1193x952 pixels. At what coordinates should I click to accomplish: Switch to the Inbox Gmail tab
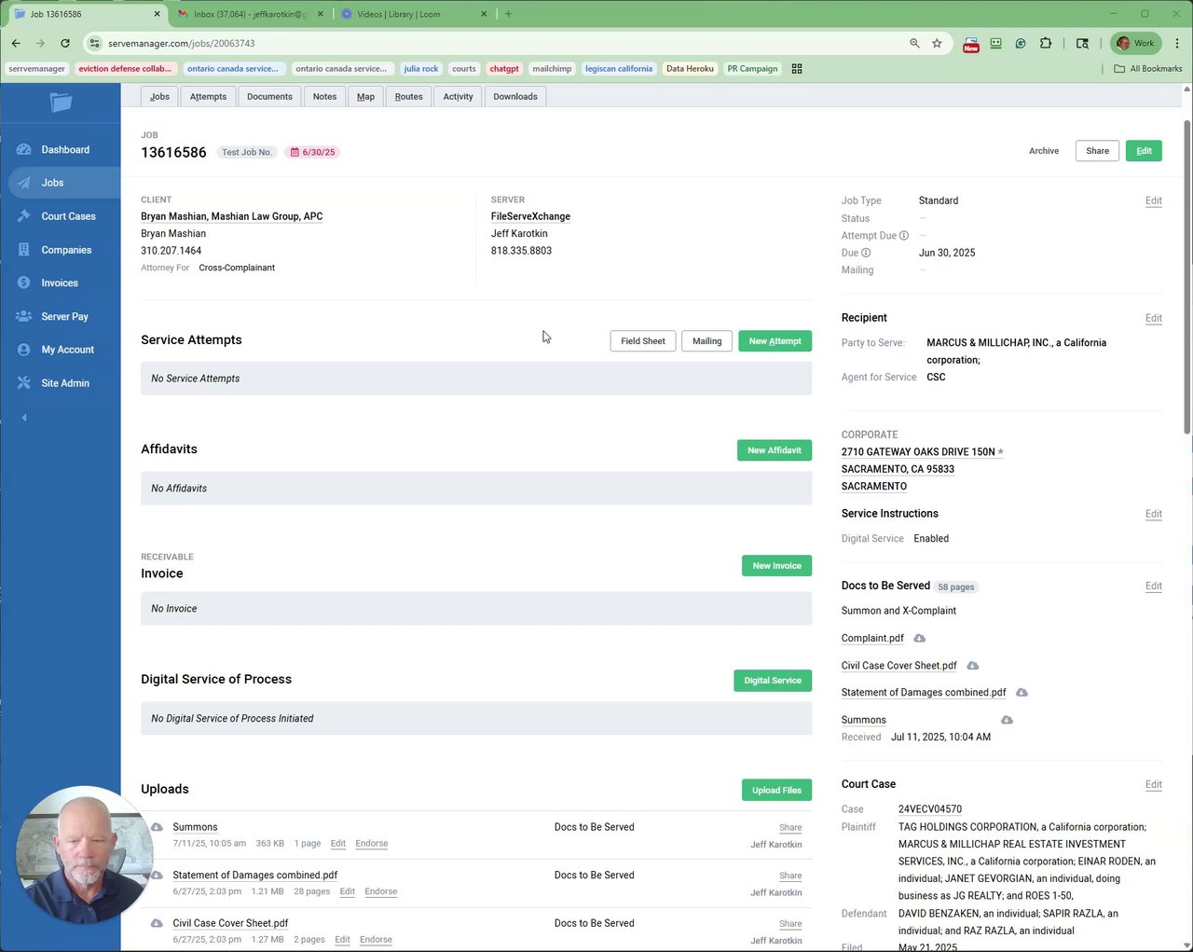pyautogui.click(x=250, y=14)
